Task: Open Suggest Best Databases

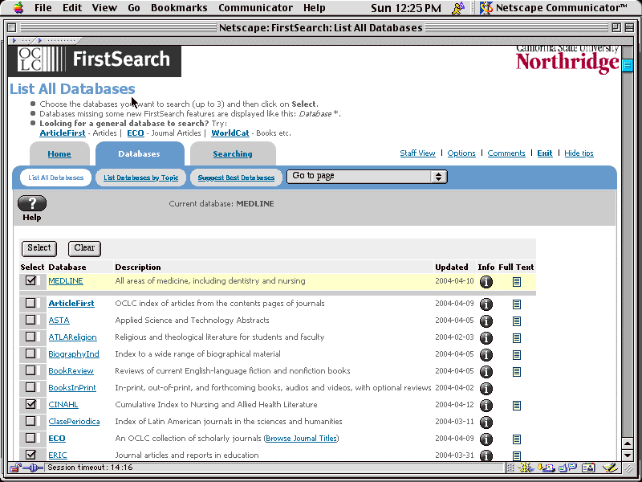Action: (236, 178)
